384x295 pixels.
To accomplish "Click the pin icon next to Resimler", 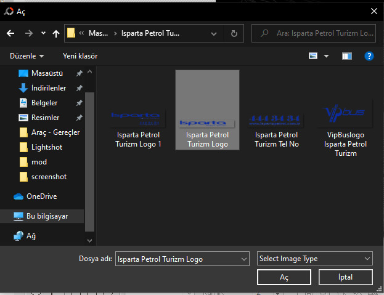I will 79,118.
